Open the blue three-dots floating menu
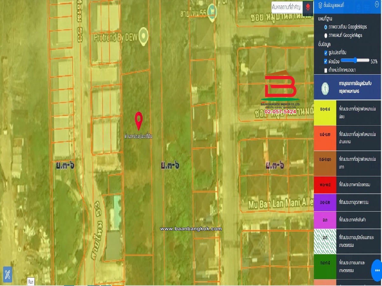The height and width of the screenshot is (286, 382). coord(377,270)
